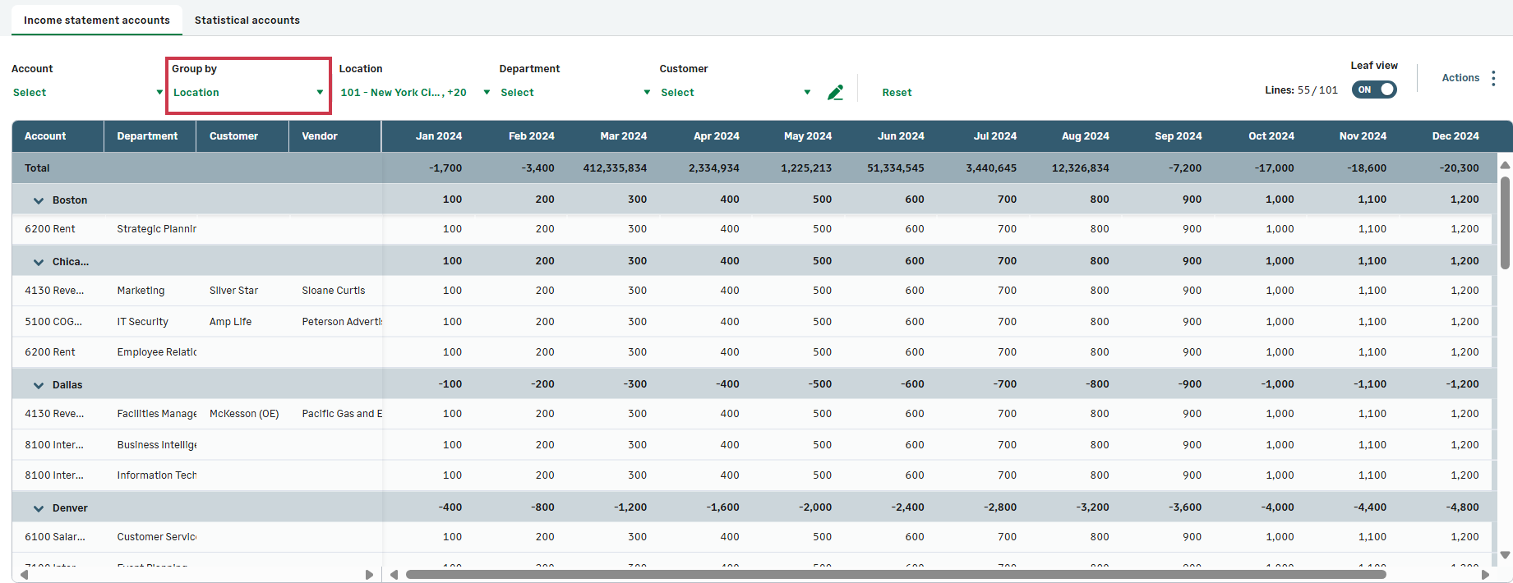Open the Actions three-dot menu

[x=1493, y=78]
